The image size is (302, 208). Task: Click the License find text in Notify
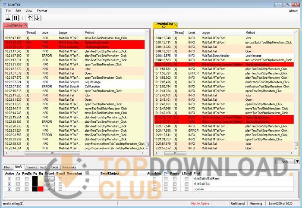pos(198,189)
